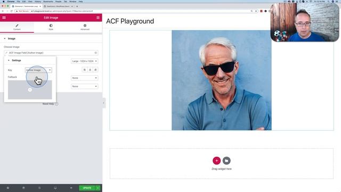
Task: Open the Chrome Bookmarks menu
Action: (x=48, y=1)
